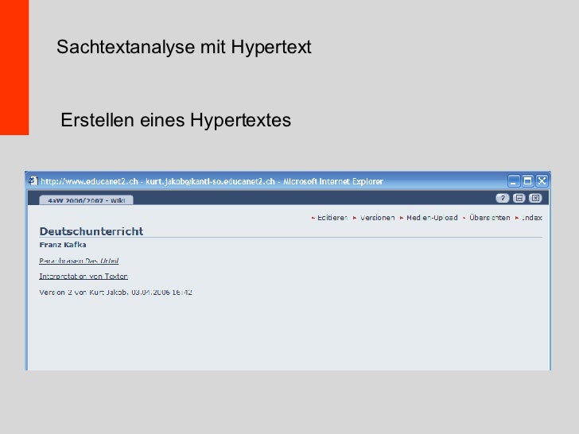Screen dimensions: 579x434
Task: Click the Version 2 von Kurt Jakob line
Action: (115, 292)
